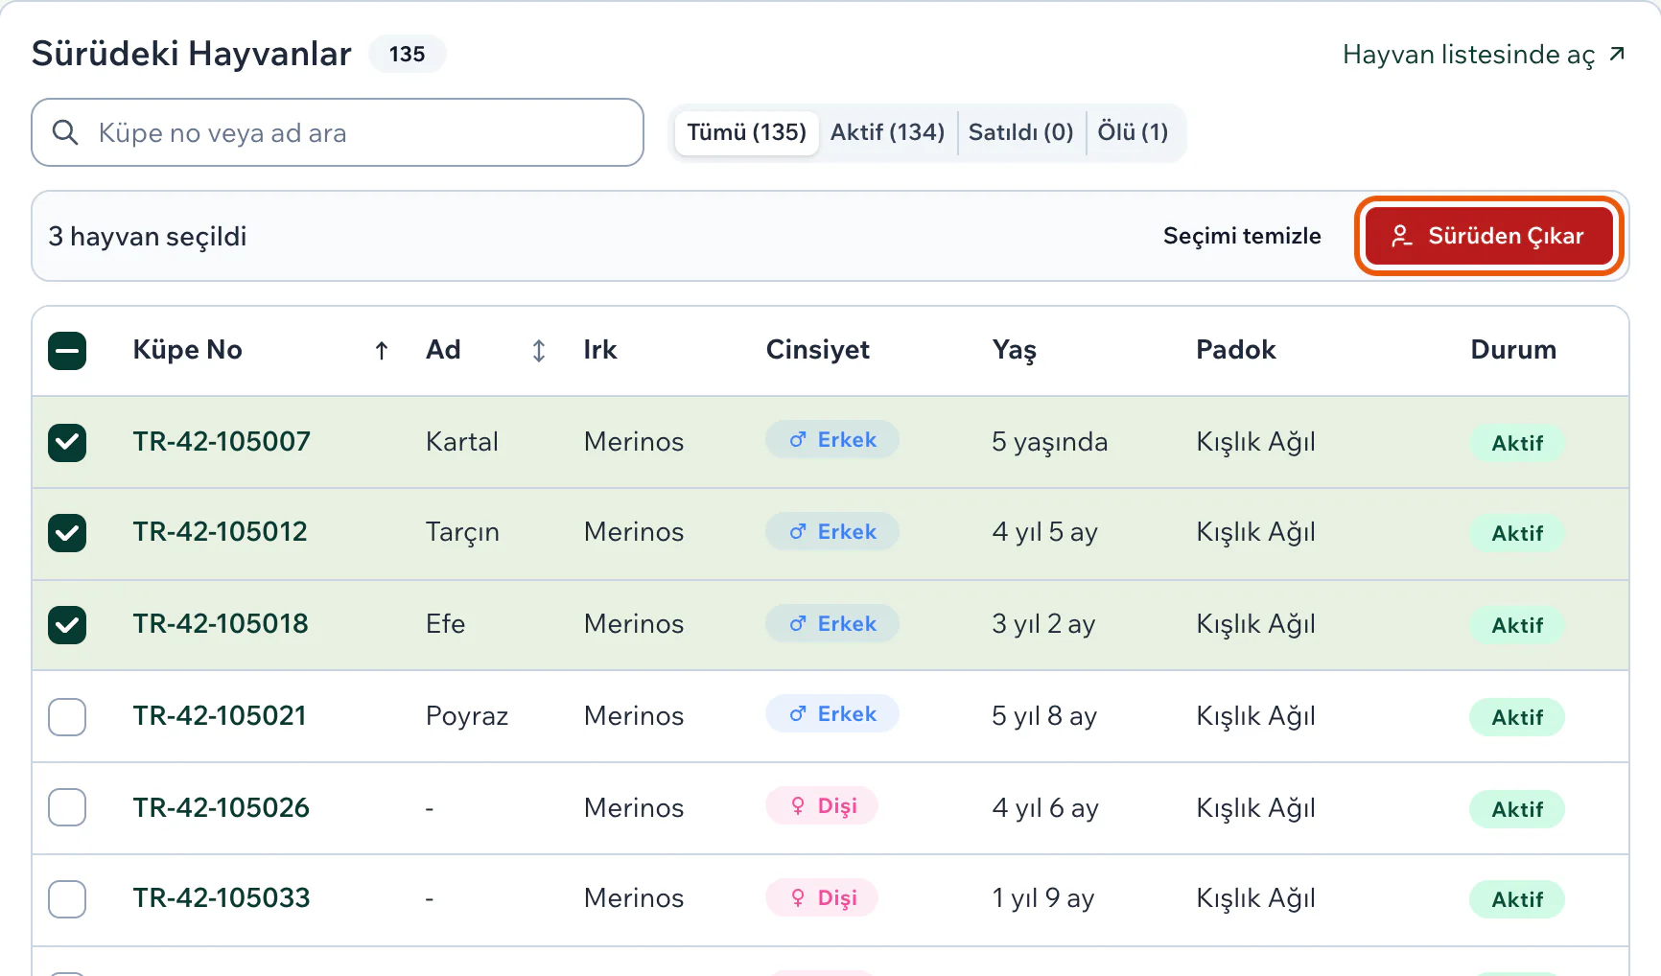Click Dişi badge for TR-42-105026
Image resolution: width=1661 pixels, height=976 pixels.
point(822,806)
